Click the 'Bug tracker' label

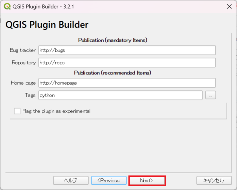23,50
